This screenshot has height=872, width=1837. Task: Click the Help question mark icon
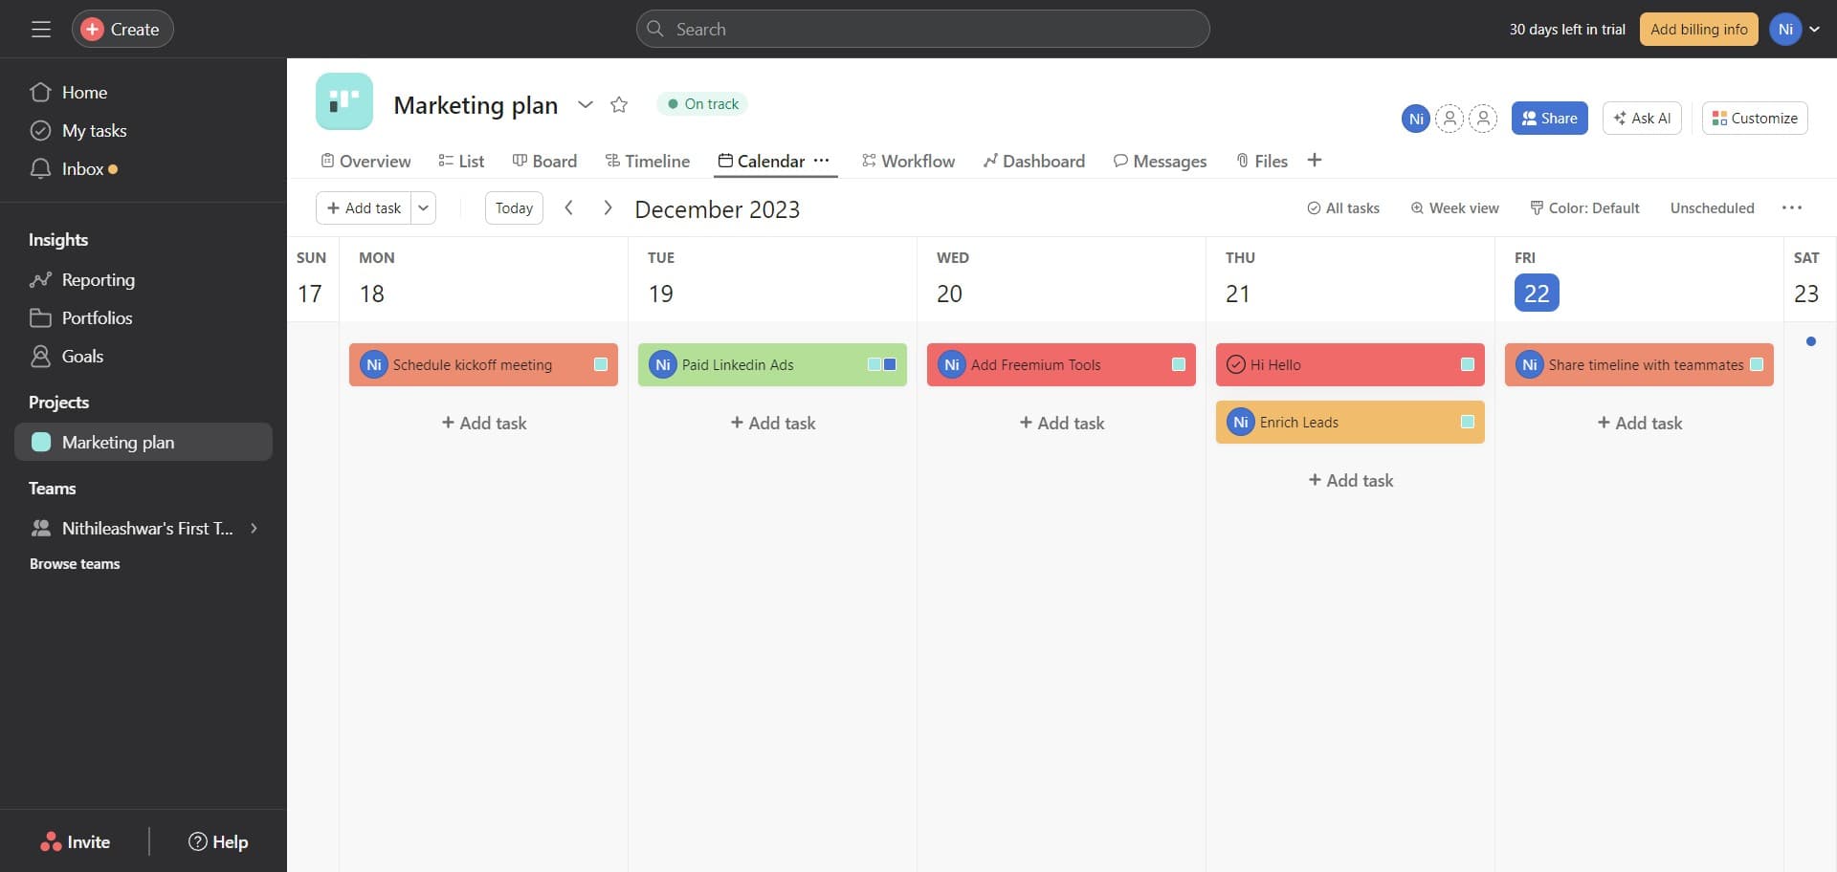[198, 841]
